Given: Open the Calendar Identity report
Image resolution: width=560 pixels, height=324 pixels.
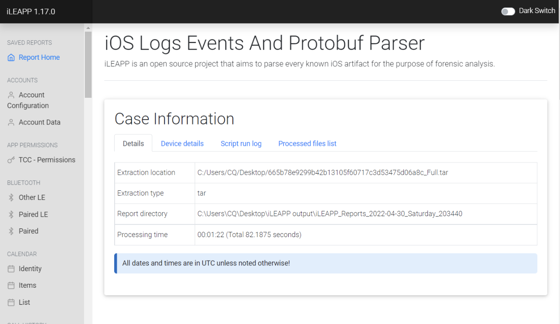Looking at the screenshot, I should [x=30, y=269].
